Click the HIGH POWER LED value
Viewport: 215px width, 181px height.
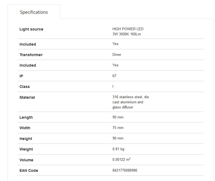tap(128, 29)
